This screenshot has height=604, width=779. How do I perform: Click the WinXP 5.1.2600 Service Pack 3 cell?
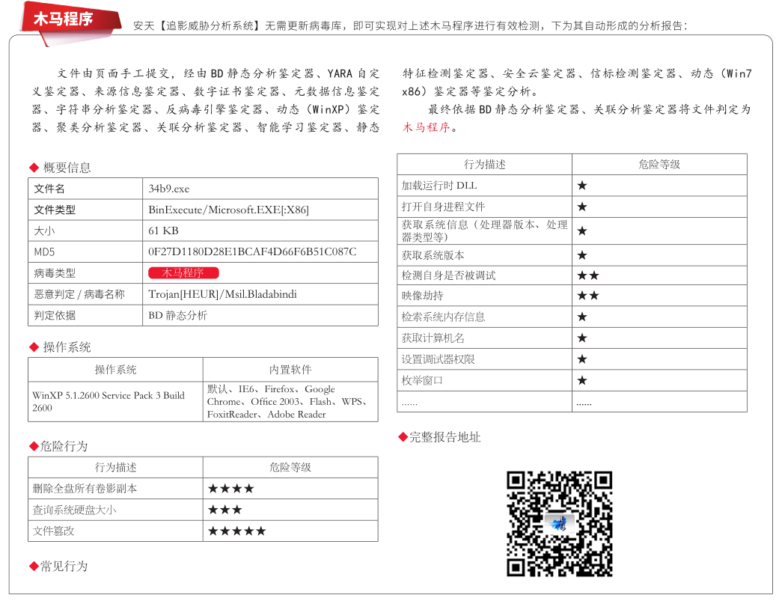[x=115, y=401]
